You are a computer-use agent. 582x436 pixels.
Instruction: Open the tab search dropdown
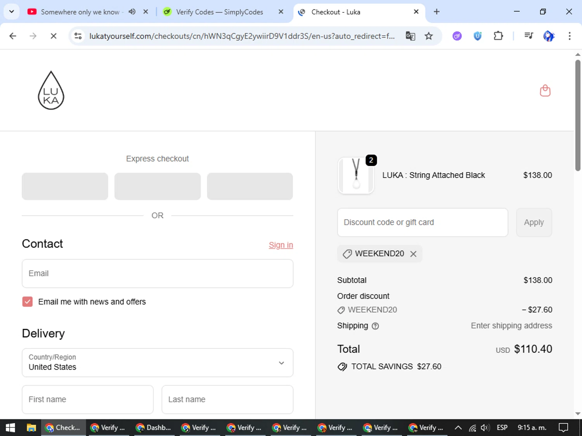[x=12, y=12]
